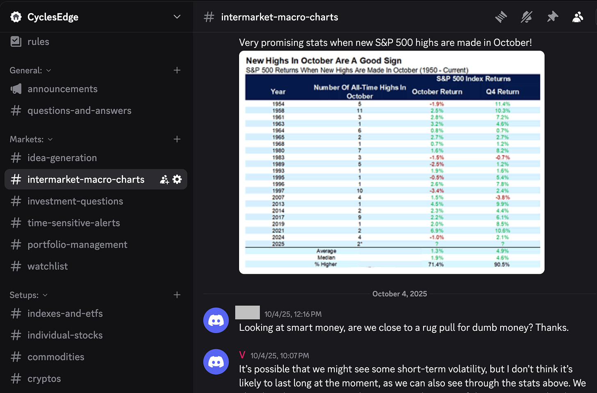Click the 10/4/25, 12:16 PM timestamp
597x393 pixels.
[293, 314]
